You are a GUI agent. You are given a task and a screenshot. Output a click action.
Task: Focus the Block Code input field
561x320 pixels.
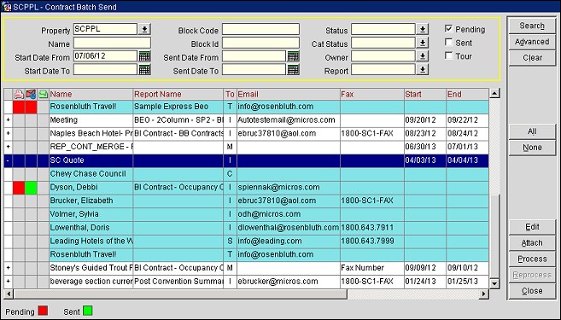coord(260,29)
